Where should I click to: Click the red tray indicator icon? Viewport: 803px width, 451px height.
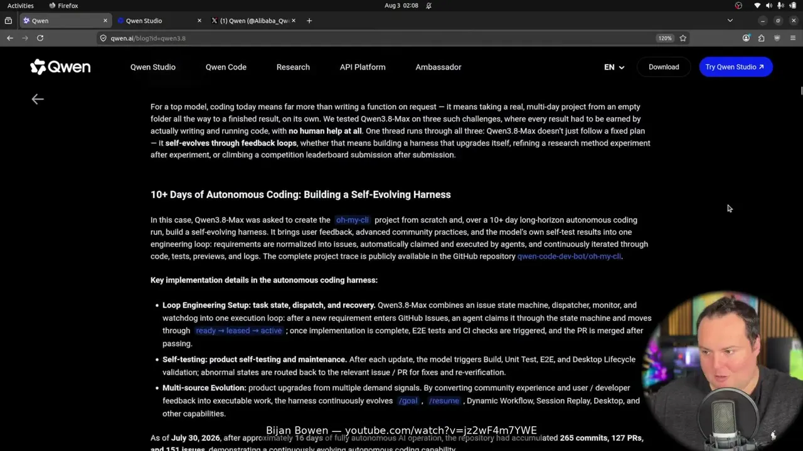point(739,6)
